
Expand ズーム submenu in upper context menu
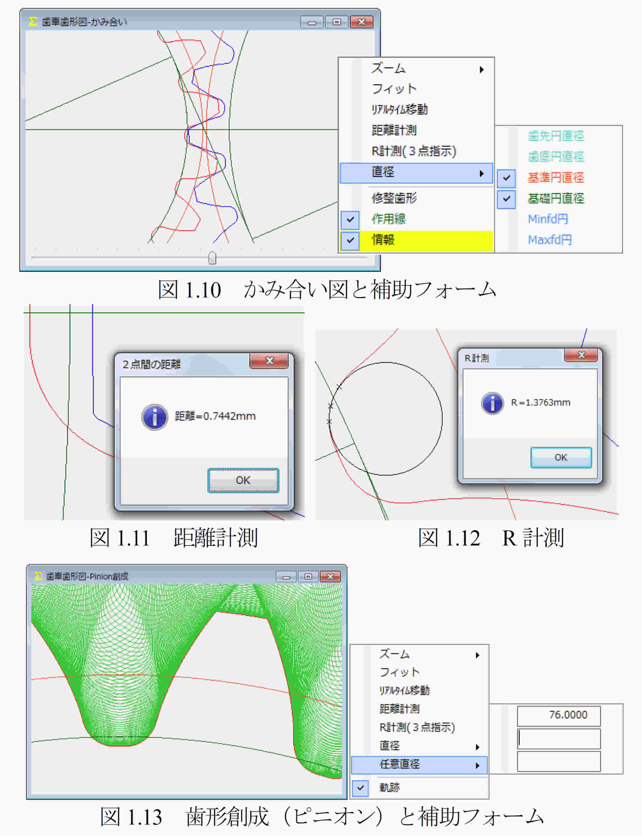[x=416, y=69]
